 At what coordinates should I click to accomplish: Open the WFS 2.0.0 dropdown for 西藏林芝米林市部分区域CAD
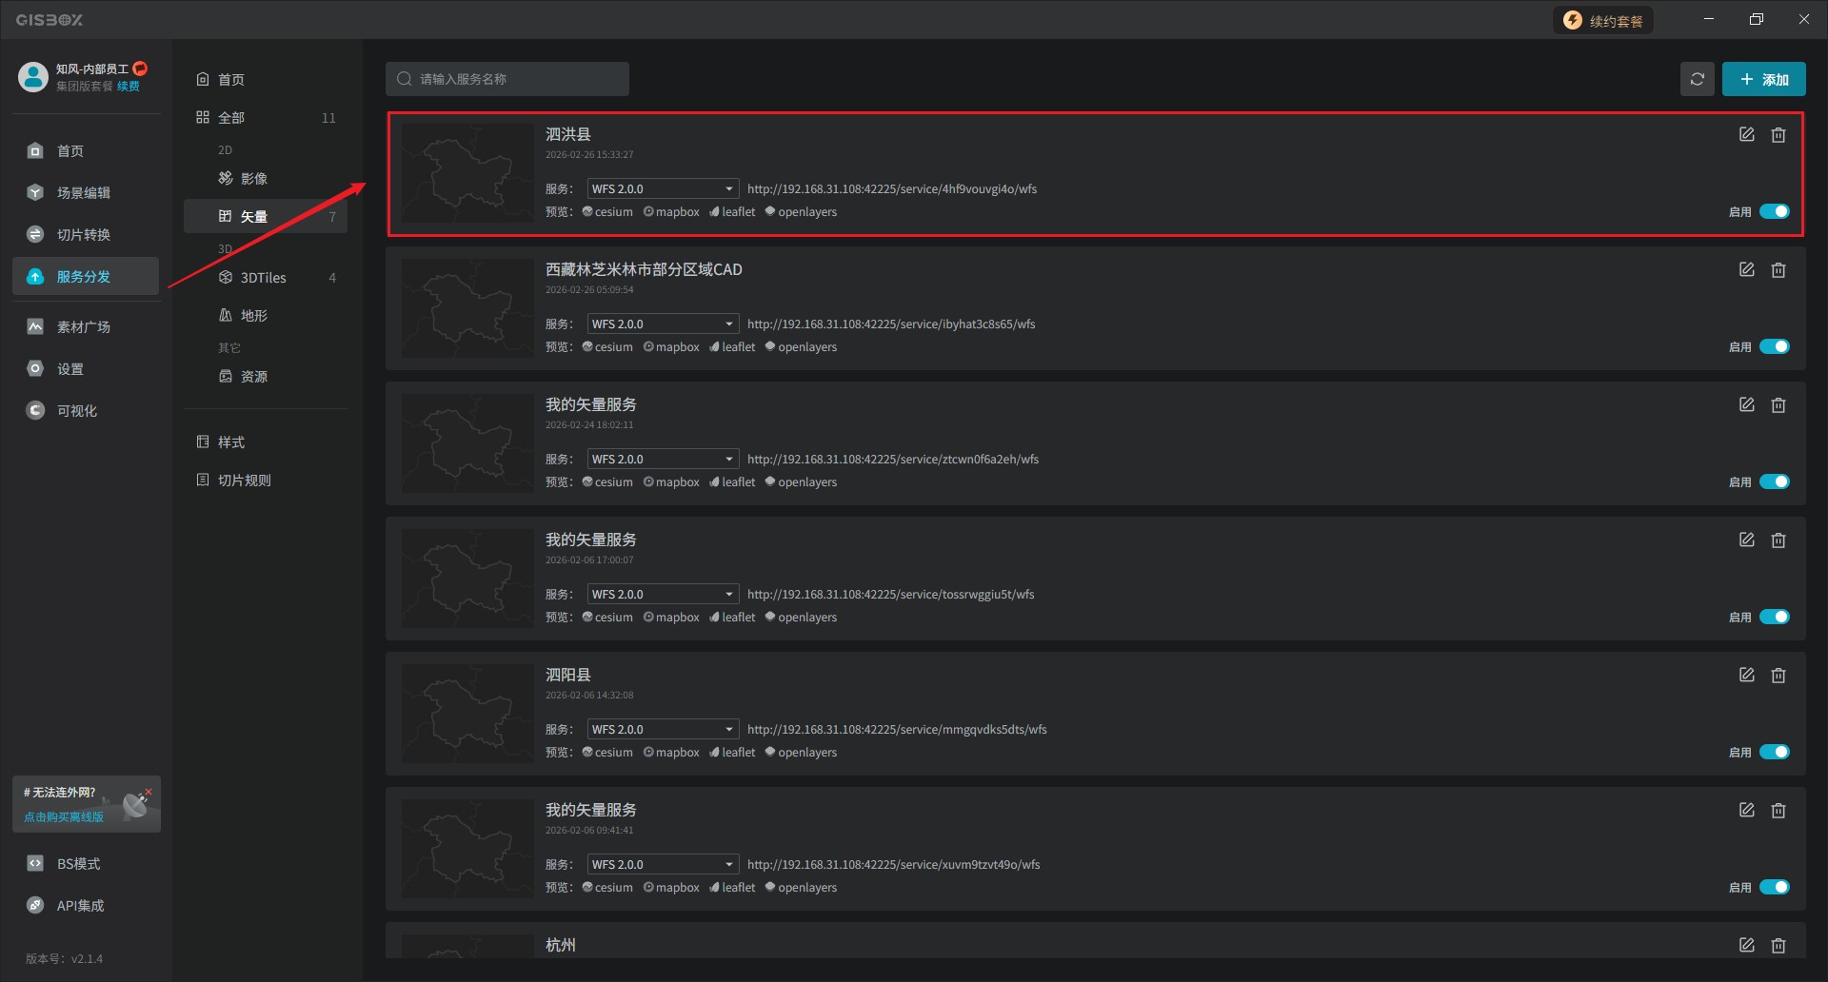tap(663, 324)
